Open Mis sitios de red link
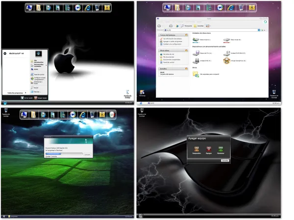Image resolution: width=294 pixels, height=220 pixels. pyautogui.click(x=167, y=54)
